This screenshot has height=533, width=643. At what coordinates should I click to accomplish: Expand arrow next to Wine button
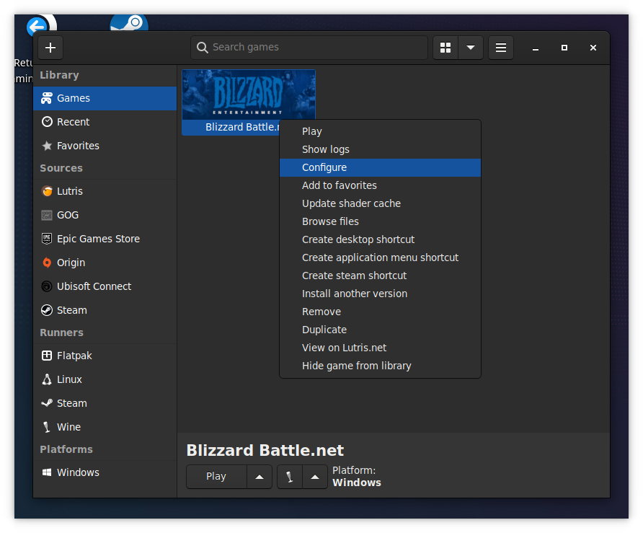pyautogui.click(x=315, y=476)
